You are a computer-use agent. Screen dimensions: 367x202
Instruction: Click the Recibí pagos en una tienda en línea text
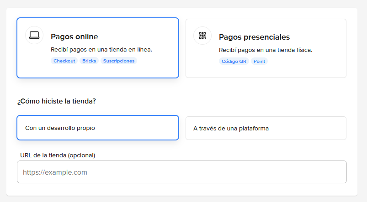pos(101,50)
